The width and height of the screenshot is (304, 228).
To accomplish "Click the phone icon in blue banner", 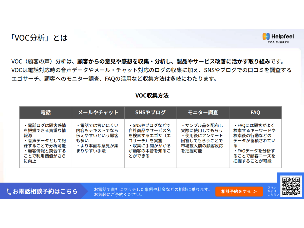I will coord(9,192).
